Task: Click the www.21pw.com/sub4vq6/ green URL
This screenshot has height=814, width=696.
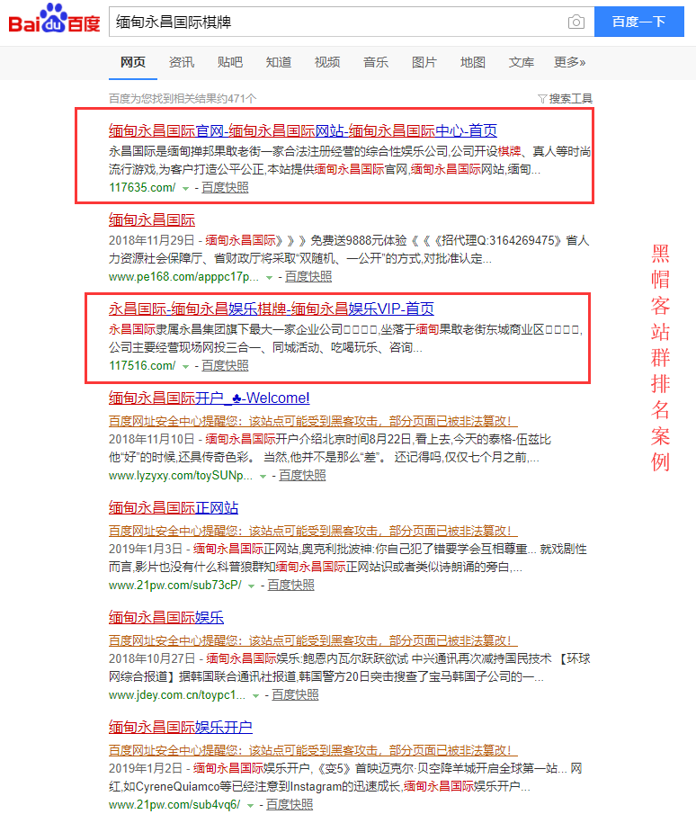Action: pos(174,804)
